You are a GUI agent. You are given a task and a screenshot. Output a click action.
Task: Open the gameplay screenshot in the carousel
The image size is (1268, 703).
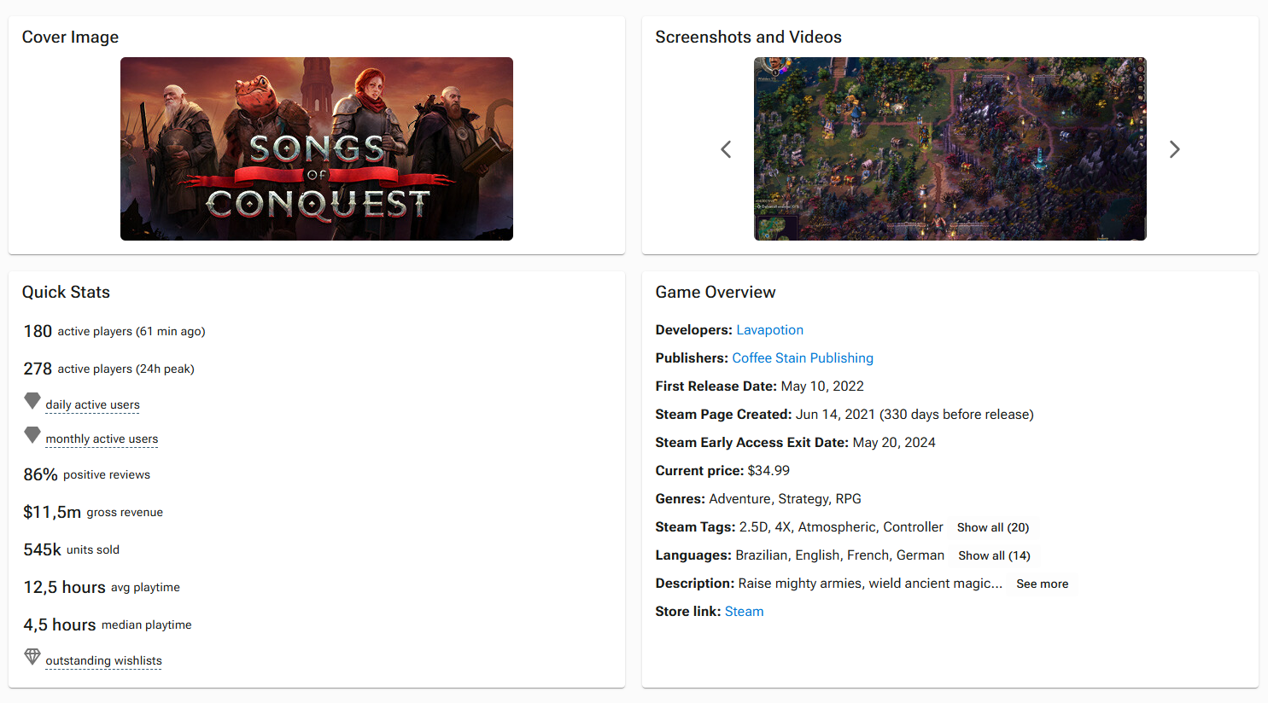[x=950, y=148]
